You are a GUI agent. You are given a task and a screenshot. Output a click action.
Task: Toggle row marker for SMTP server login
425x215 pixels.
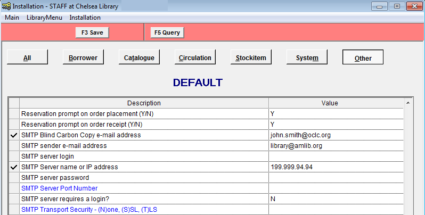14,156
